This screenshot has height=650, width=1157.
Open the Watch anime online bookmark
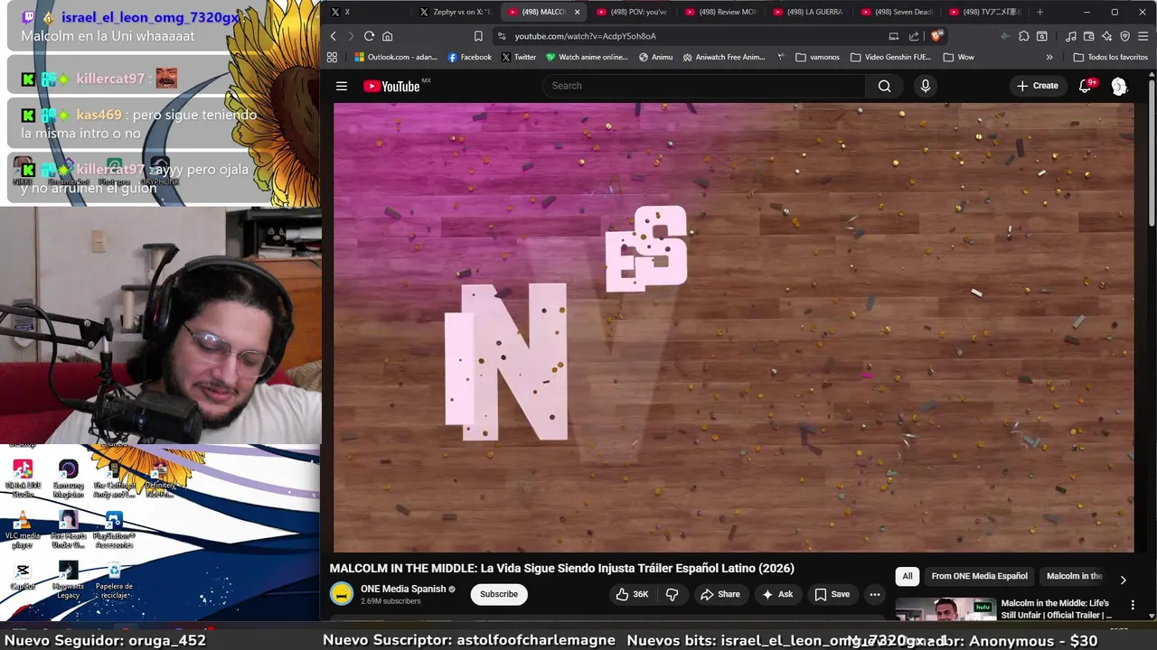[587, 57]
